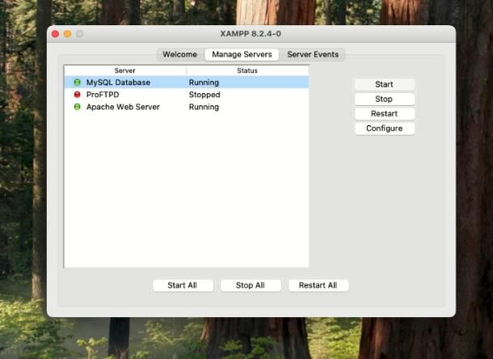
Task: Click the Running status for Apache Web Server
Action: (x=204, y=107)
